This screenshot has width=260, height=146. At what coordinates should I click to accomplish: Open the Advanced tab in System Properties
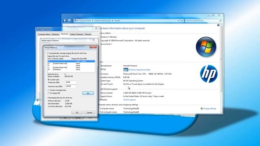tap(65, 34)
